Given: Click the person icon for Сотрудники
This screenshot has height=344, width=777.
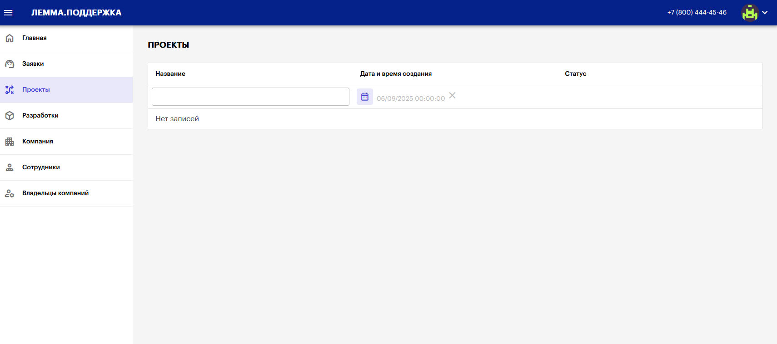Looking at the screenshot, I should tap(10, 167).
